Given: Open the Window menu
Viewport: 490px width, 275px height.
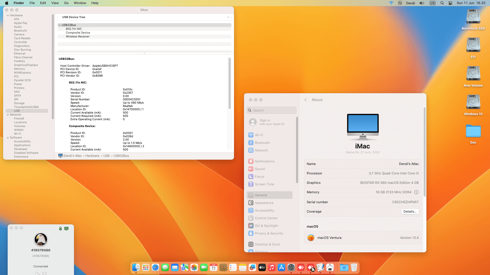Looking at the screenshot, I should tap(80, 3).
